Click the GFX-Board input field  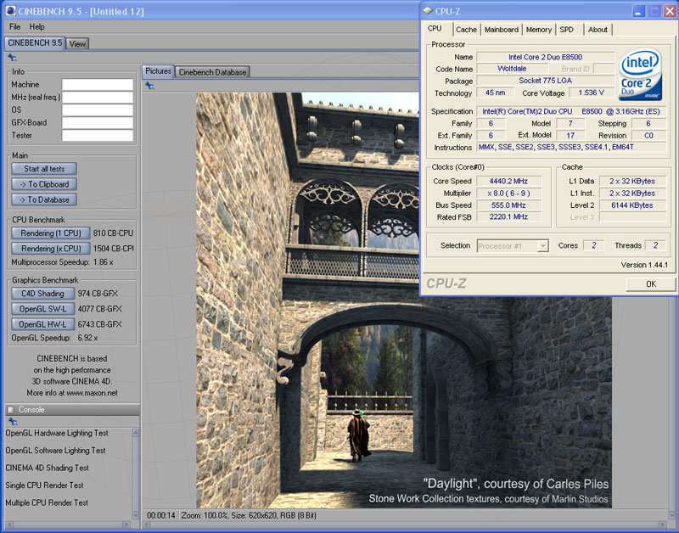[x=98, y=122]
